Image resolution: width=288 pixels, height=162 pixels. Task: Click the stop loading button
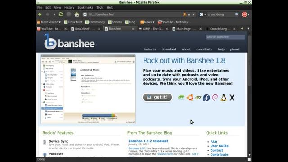tap(69, 14)
